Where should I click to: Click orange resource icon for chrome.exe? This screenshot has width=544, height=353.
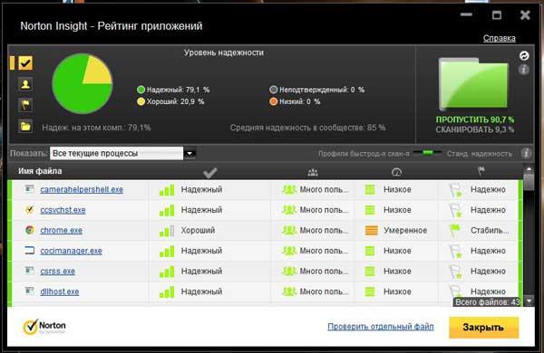point(371,231)
